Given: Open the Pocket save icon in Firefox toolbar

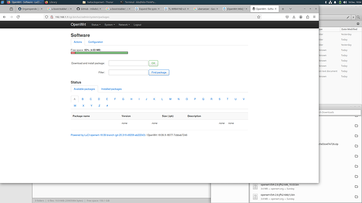Looking at the screenshot, I should [287, 17].
